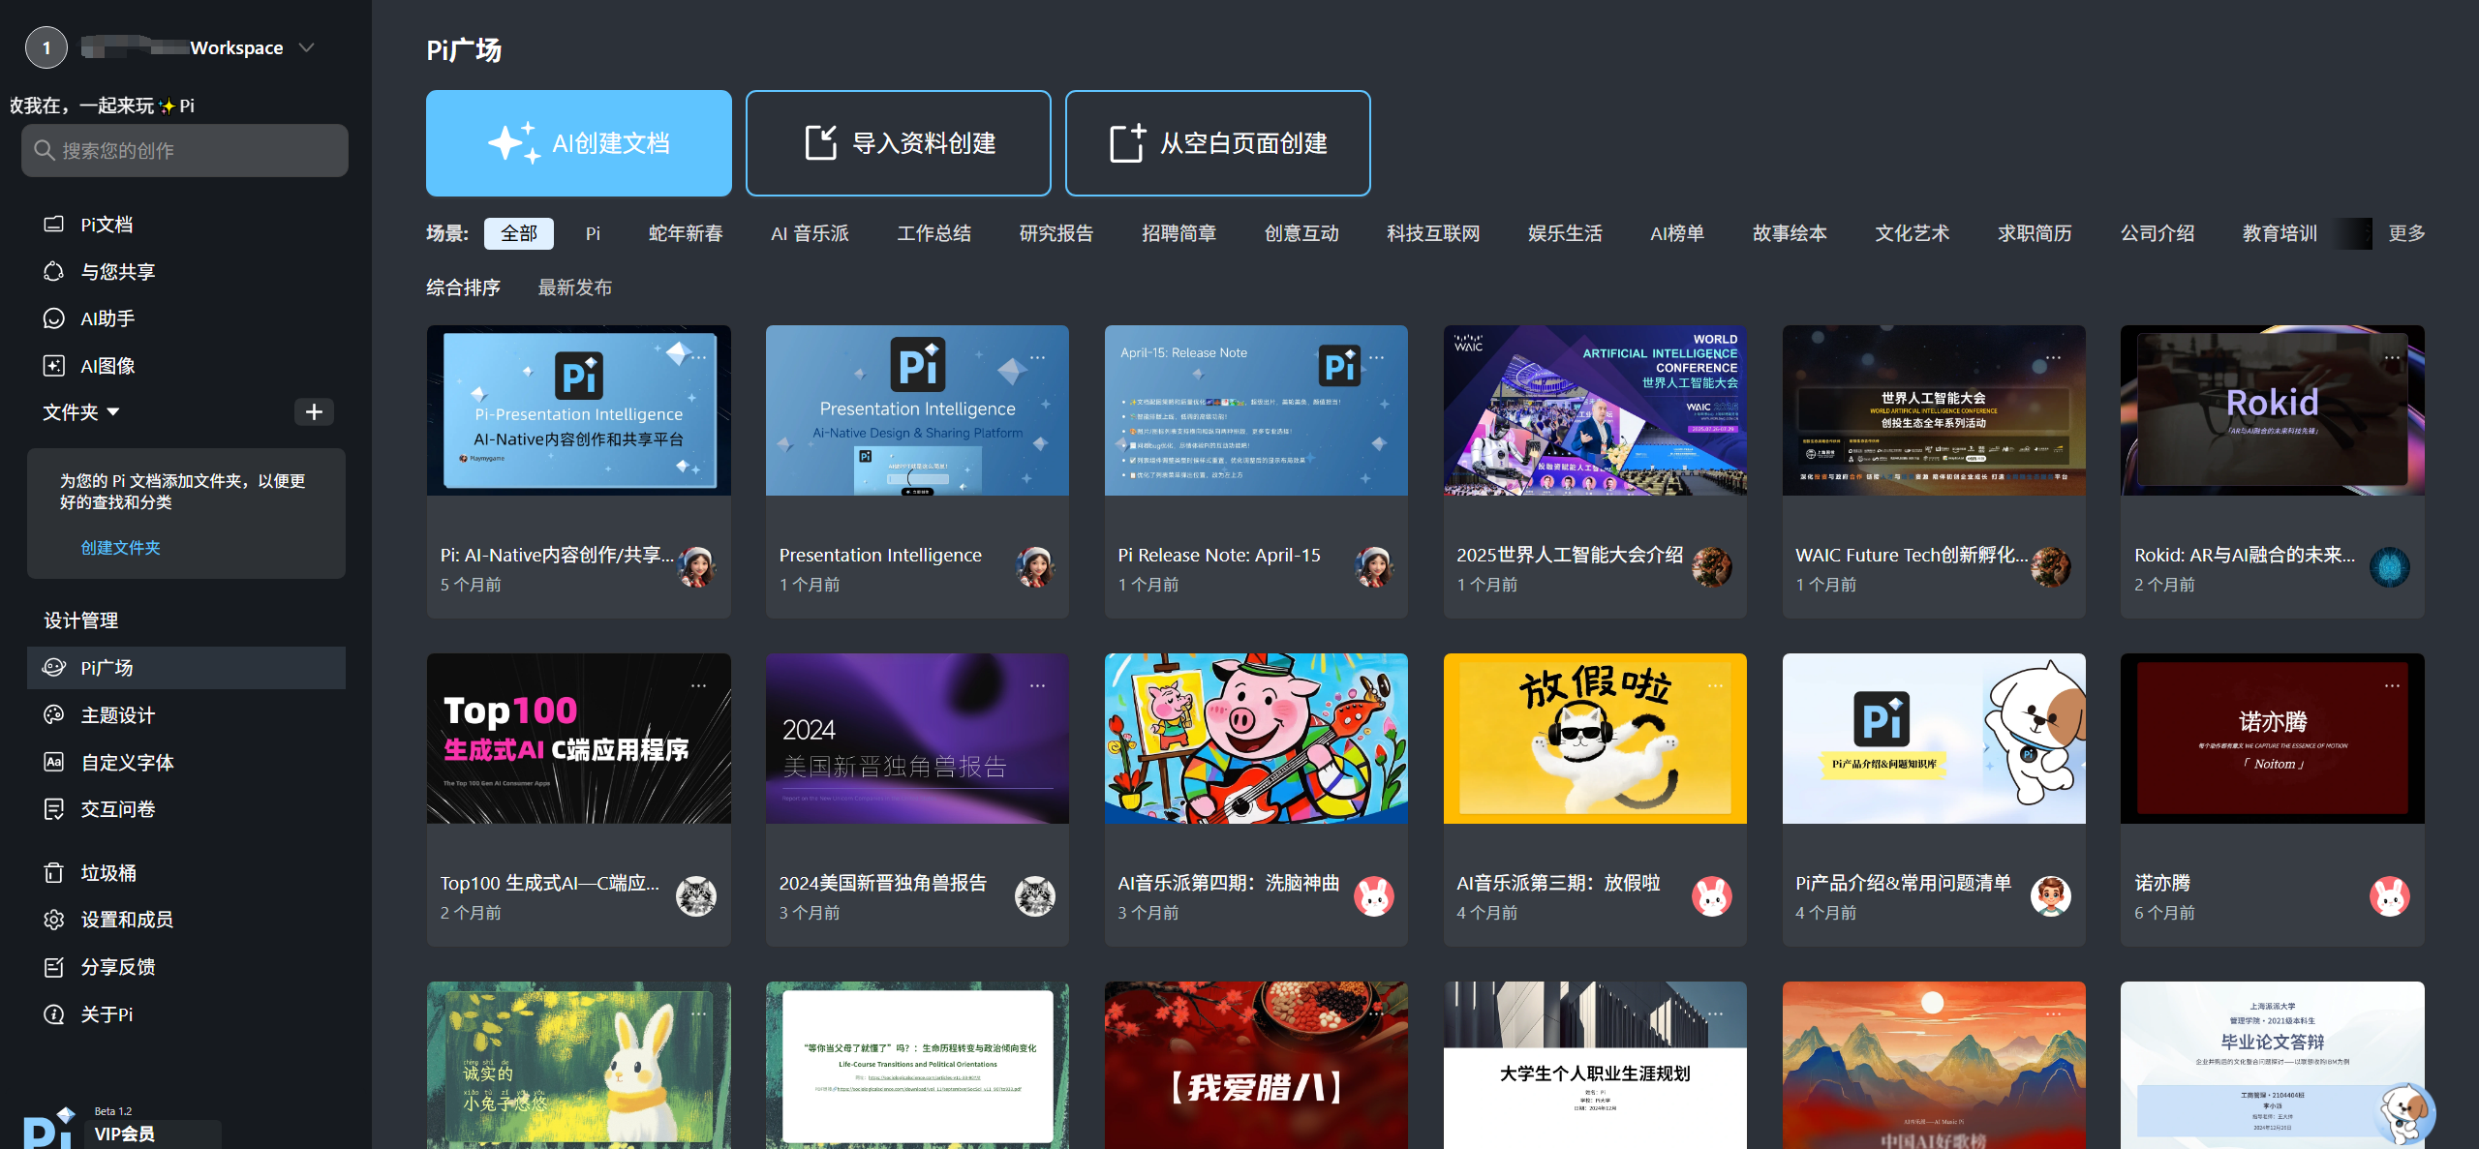Image resolution: width=2479 pixels, height=1149 pixels.
Task: Filter by 求职简历 scene
Action: (x=2035, y=233)
